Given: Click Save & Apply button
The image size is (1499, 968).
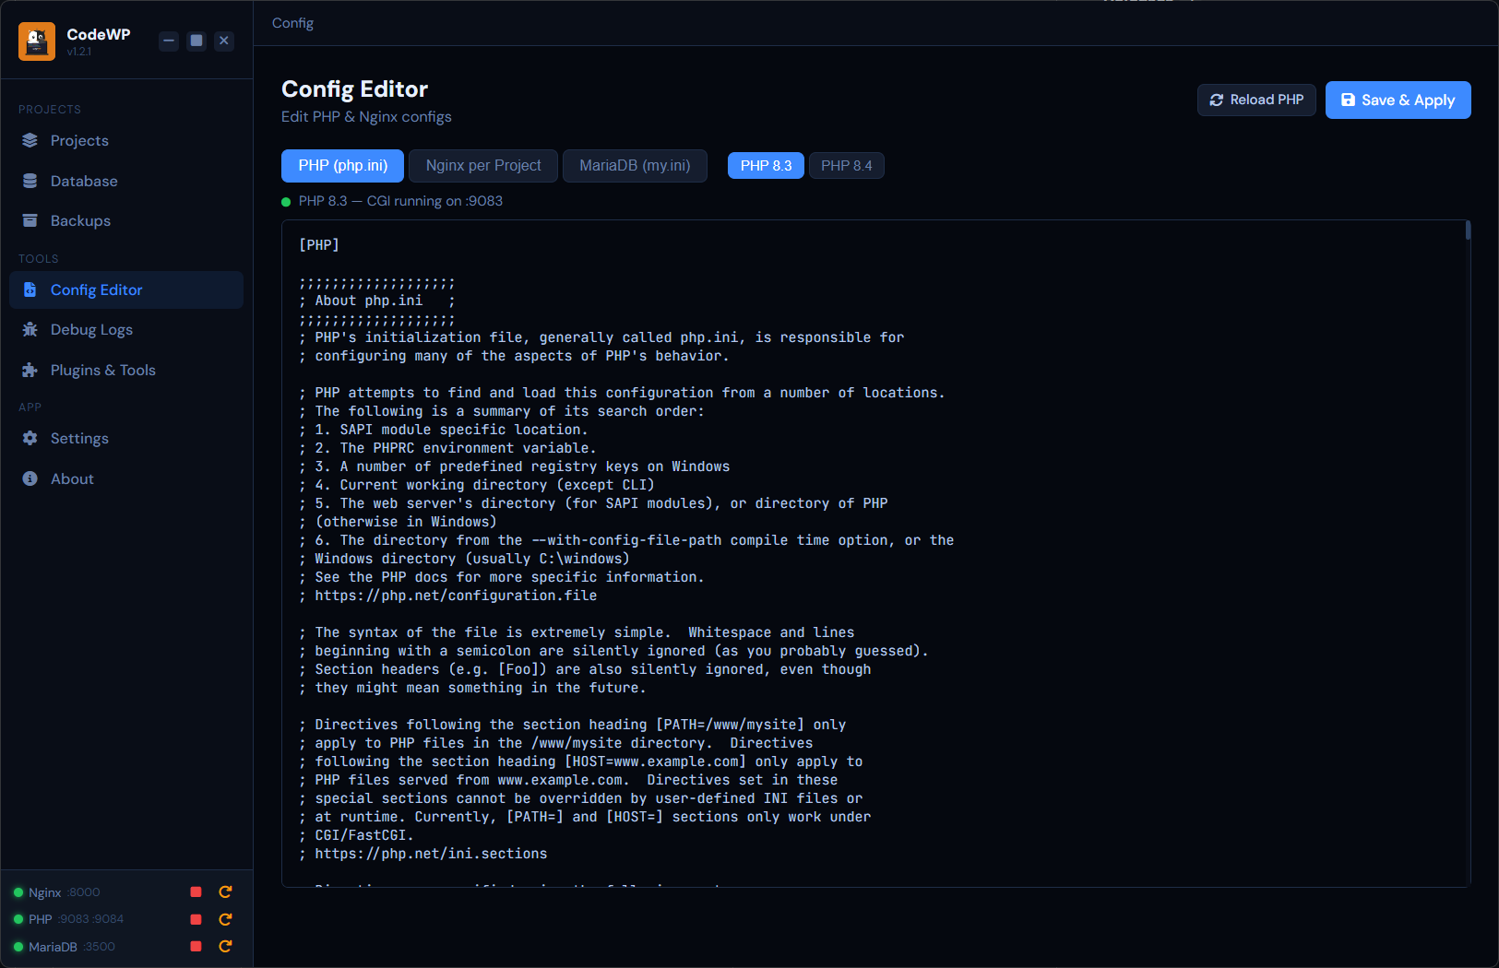Looking at the screenshot, I should [x=1398, y=100].
